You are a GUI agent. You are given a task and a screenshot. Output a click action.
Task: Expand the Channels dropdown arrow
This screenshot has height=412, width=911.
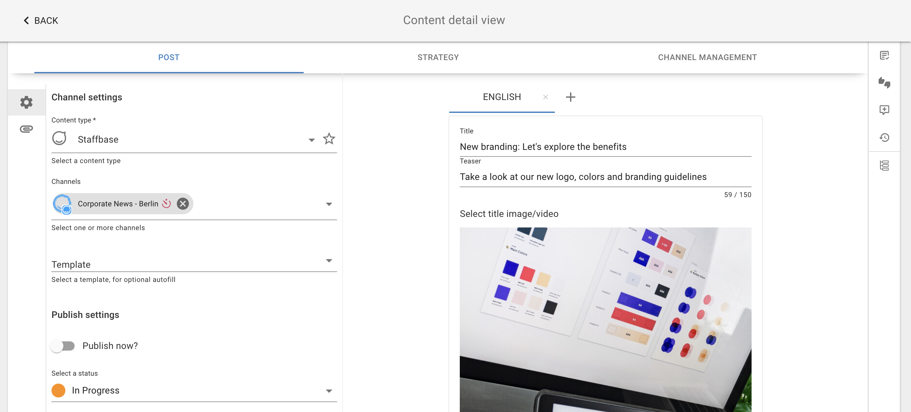coord(329,204)
